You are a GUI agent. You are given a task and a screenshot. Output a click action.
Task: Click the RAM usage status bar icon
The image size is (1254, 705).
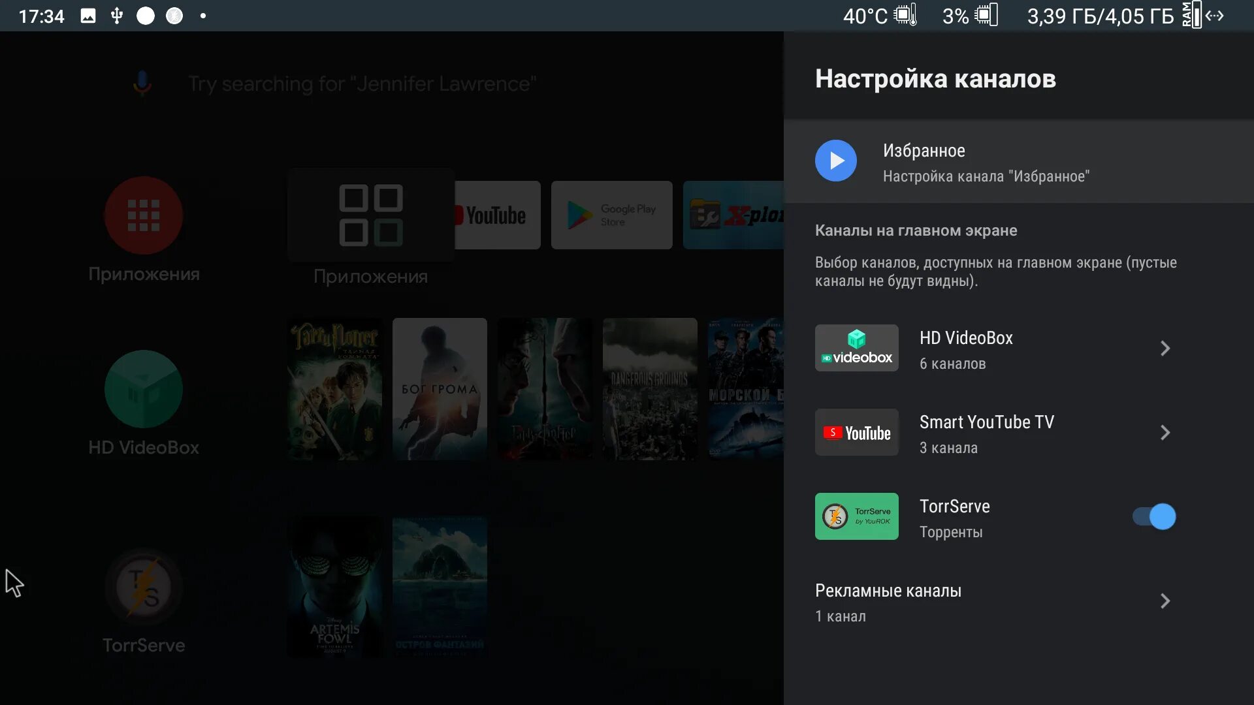coord(1191,16)
